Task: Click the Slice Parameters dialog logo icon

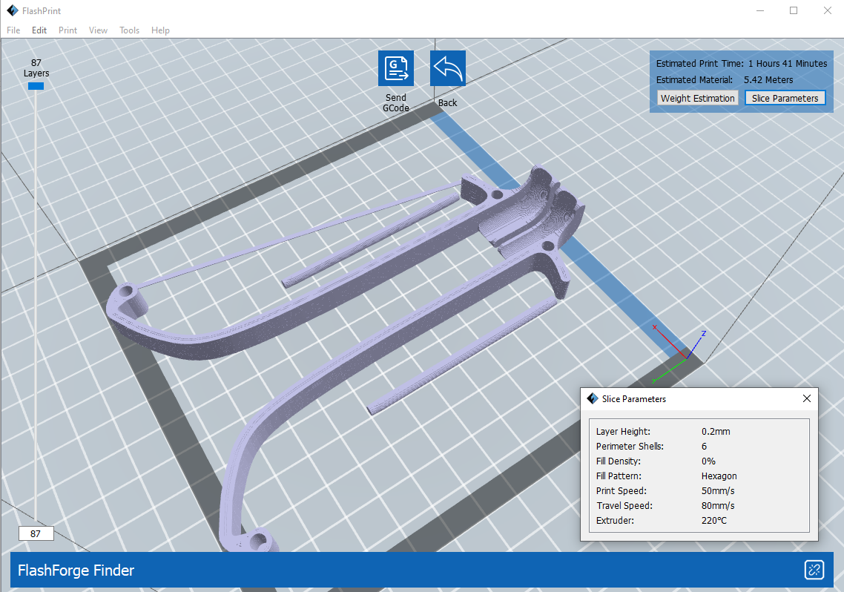Action: [x=593, y=398]
